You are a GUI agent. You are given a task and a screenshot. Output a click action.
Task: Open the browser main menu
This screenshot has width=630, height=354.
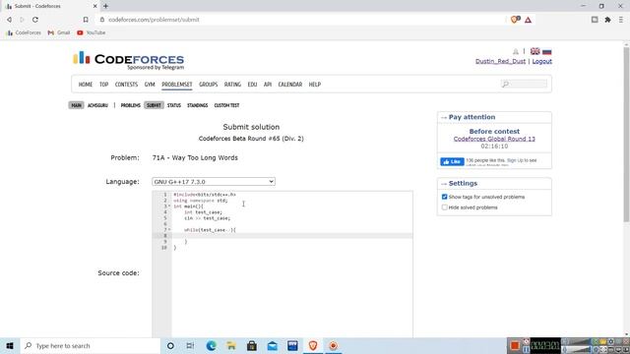click(x=621, y=20)
